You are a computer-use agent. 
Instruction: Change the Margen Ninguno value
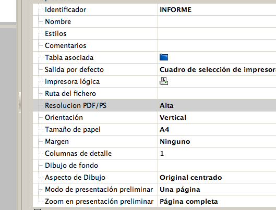coord(217,141)
